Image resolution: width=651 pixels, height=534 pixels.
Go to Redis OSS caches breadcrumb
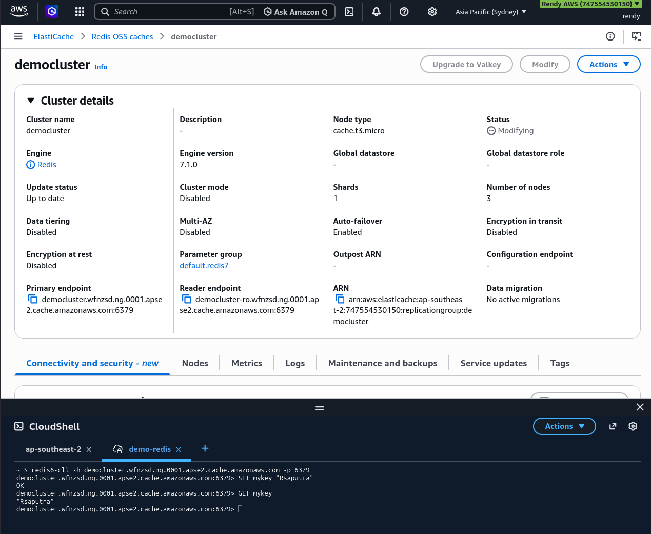pos(122,36)
